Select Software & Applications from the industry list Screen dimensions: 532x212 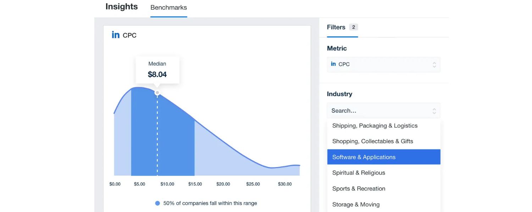(364, 157)
